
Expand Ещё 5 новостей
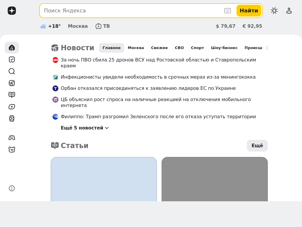(x=85, y=128)
